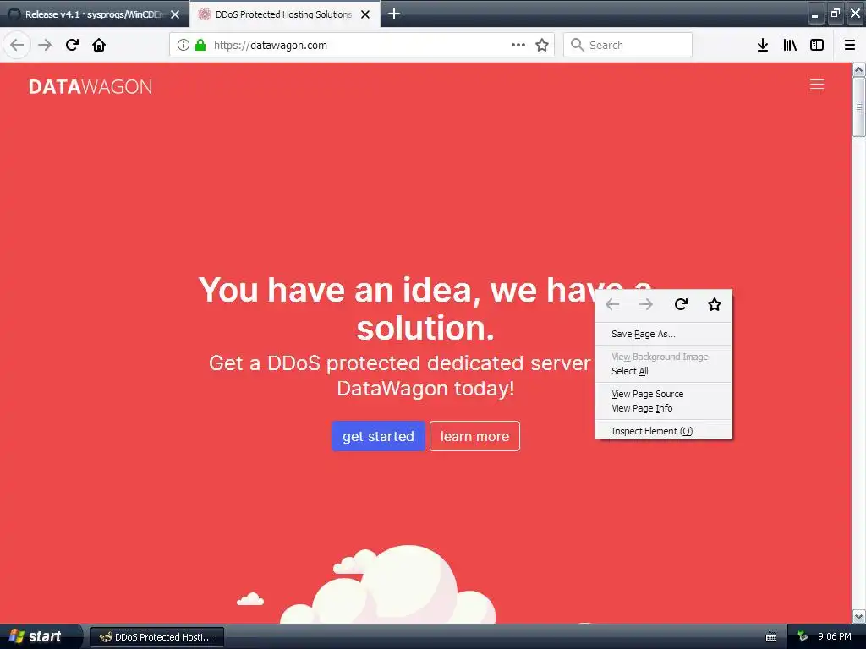Click the browser Forward arrow button
This screenshot has height=649, width=866.
(45, 45)
